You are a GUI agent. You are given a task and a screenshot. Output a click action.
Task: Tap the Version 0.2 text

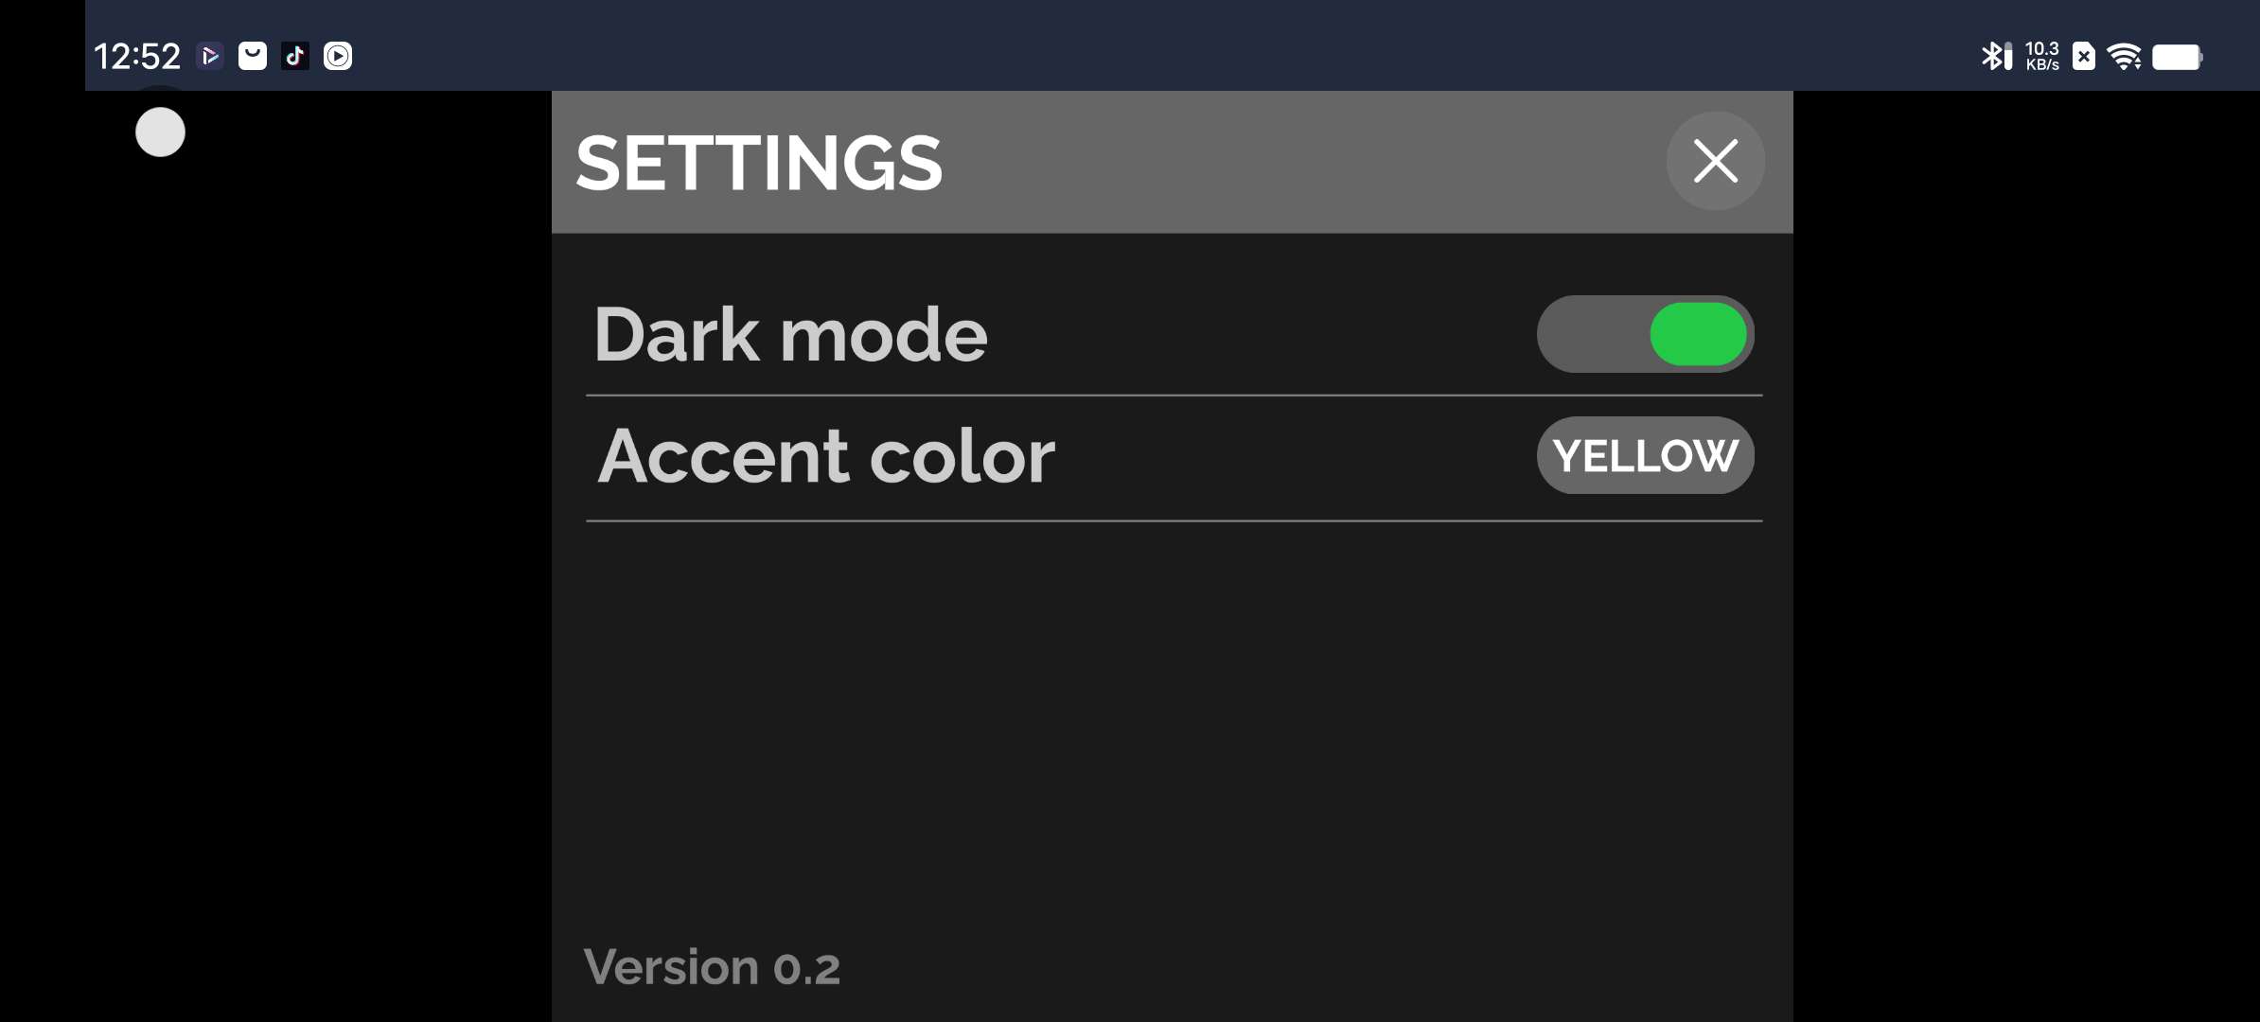(x=712, y=967)
